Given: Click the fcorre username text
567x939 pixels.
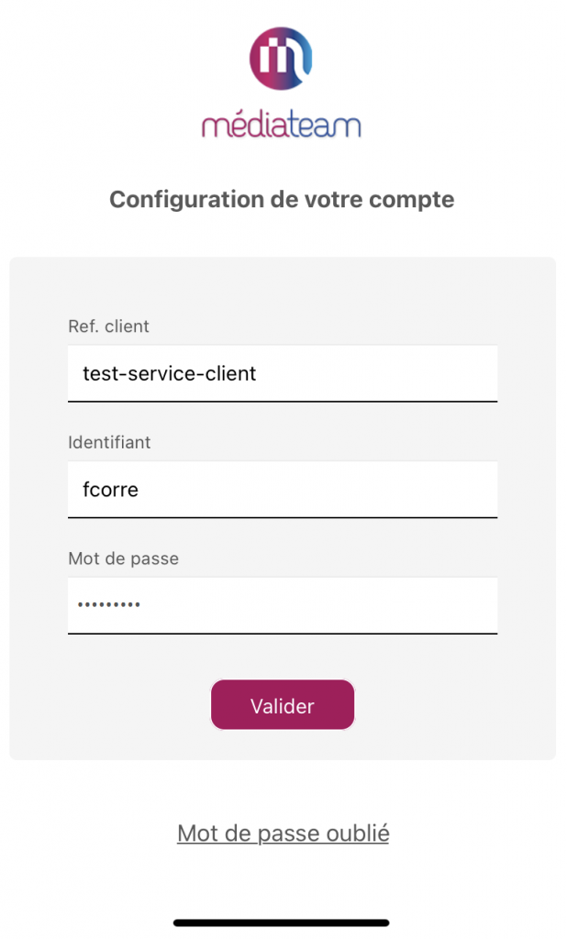Looking at the screenshot, I should 110,490.
